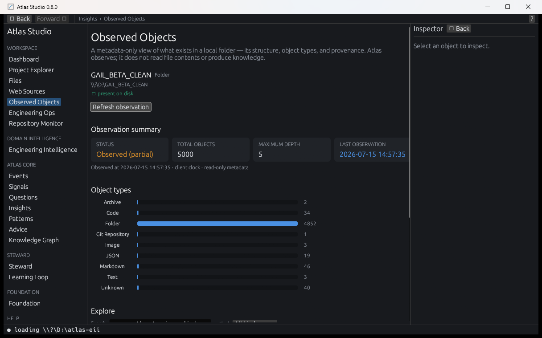Select Insights in the breadcrumb
The width and height of the screenshot is (542, 338).
tap(88, 19)
